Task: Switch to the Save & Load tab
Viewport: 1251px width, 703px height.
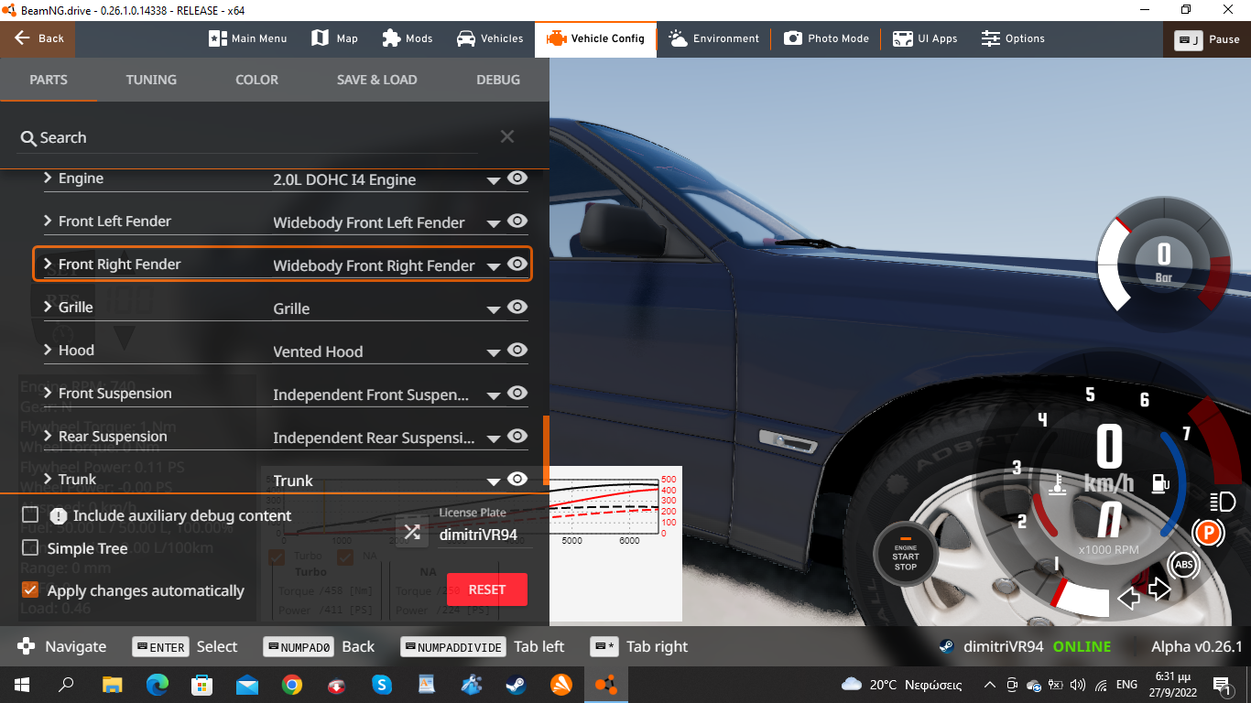Action: (x=376, y=80)
